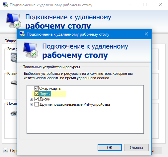Screen dimensions: 168x157
Task: Select the Порты tree item label
Action: [x=45, y=94]
